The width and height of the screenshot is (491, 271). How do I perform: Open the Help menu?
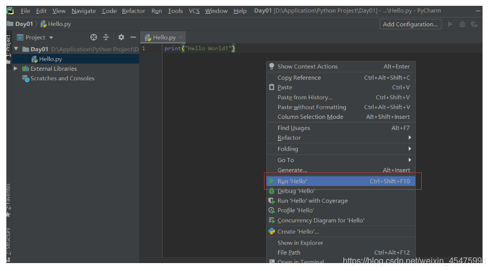[240, 11]
